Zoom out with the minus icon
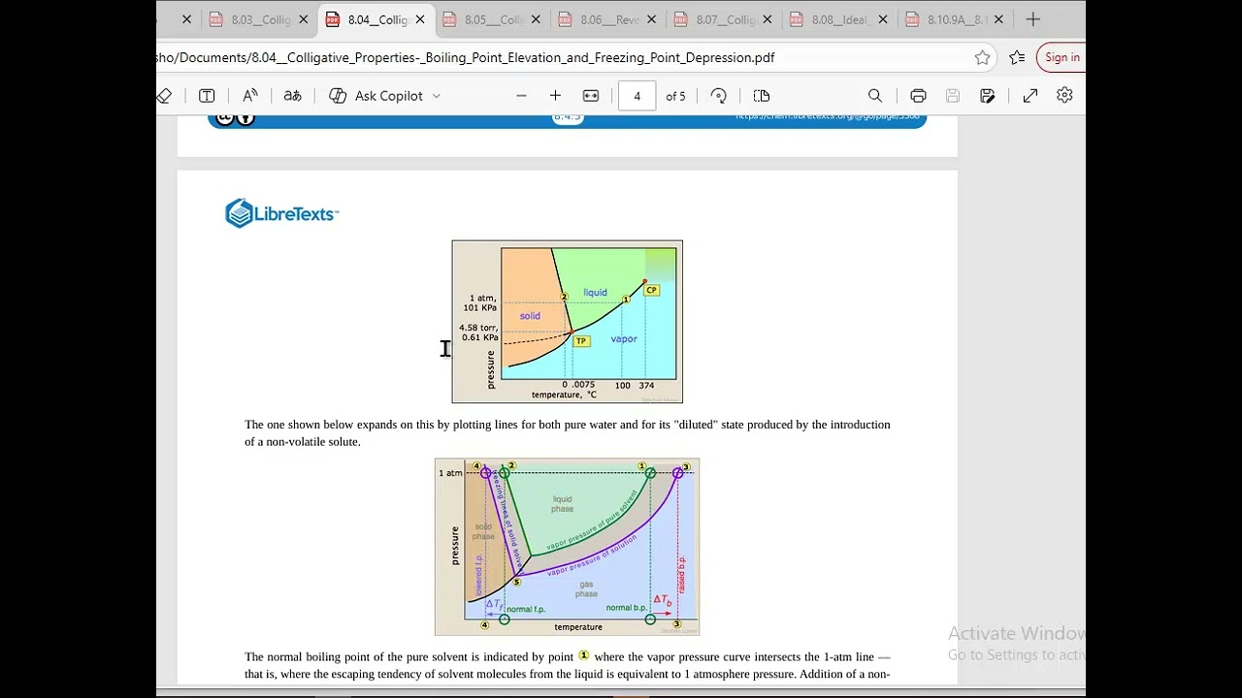 [521, 95]
